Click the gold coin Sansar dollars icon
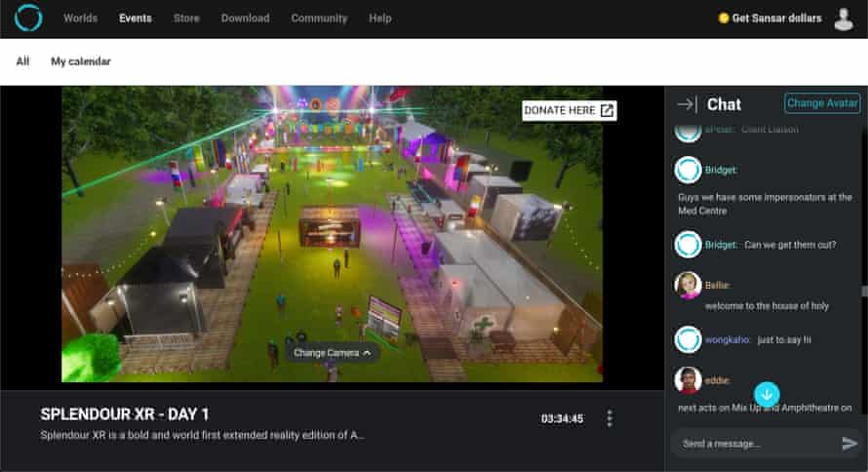Screen dimensions: 868x472 (x=723, y=19)
